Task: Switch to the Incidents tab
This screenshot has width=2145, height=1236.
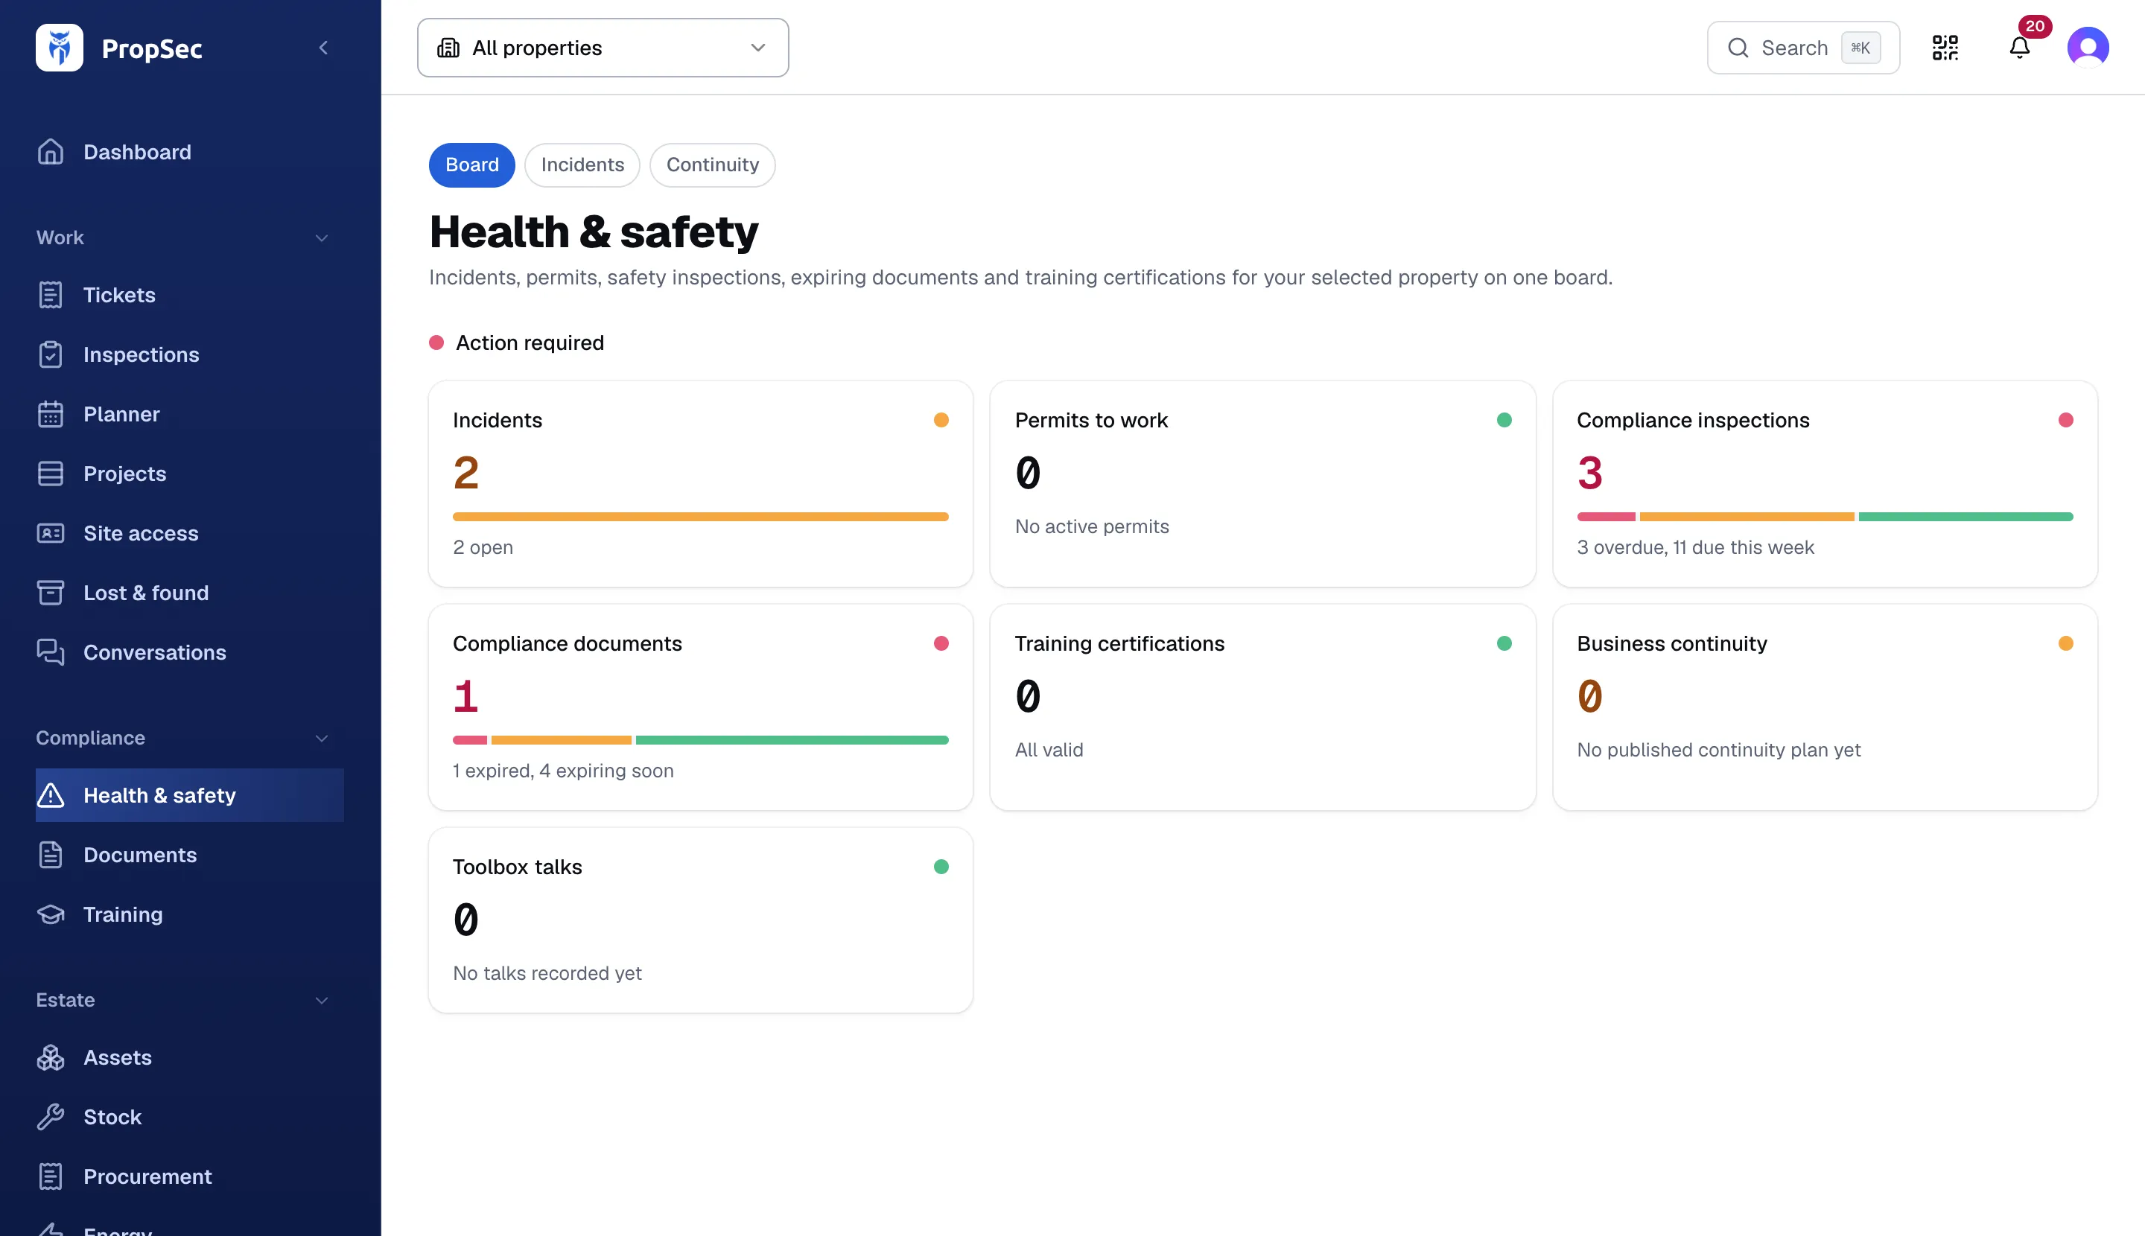Action: [582, 165]
